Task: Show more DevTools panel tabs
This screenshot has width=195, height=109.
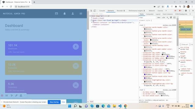Action: pyautogui.click(x=166, y=11)
